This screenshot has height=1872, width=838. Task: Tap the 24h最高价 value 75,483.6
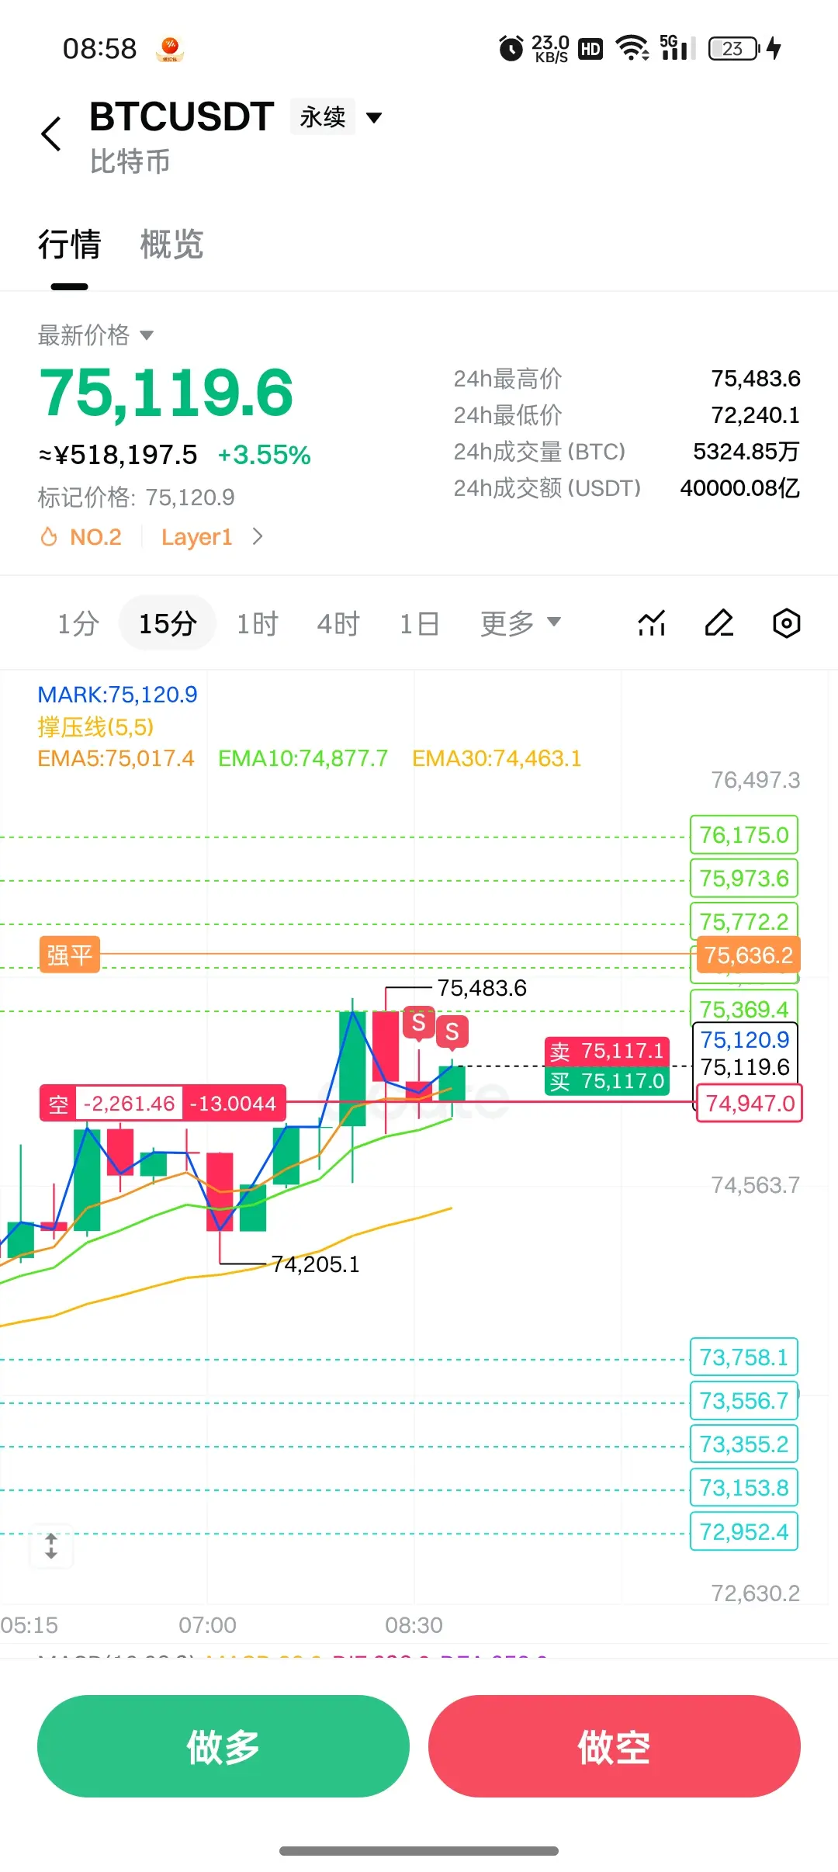point(756,379)
